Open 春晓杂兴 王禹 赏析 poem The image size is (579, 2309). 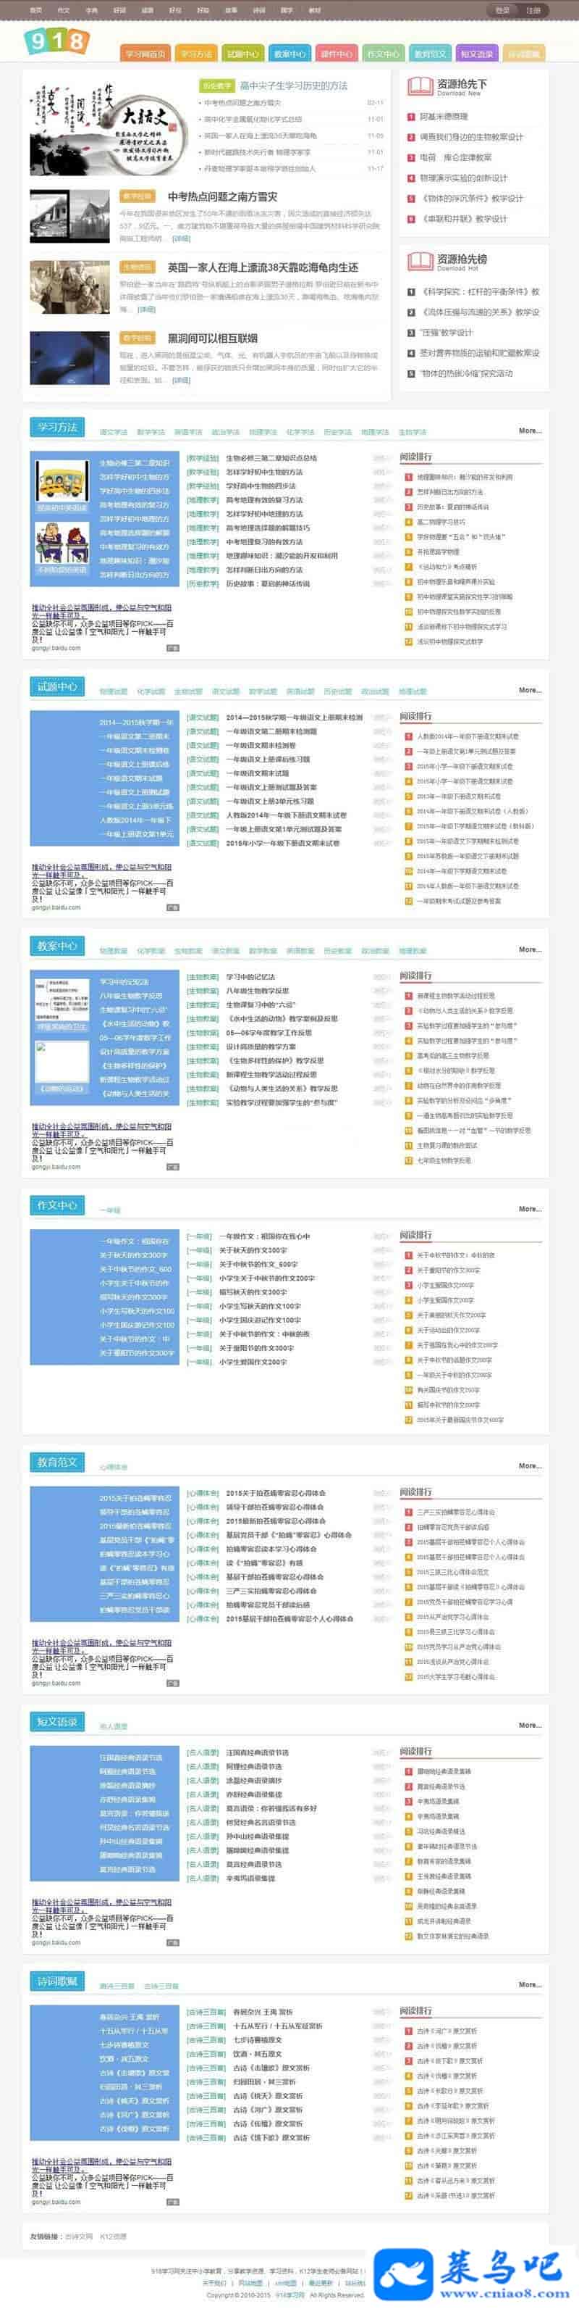click(262, 2013)
